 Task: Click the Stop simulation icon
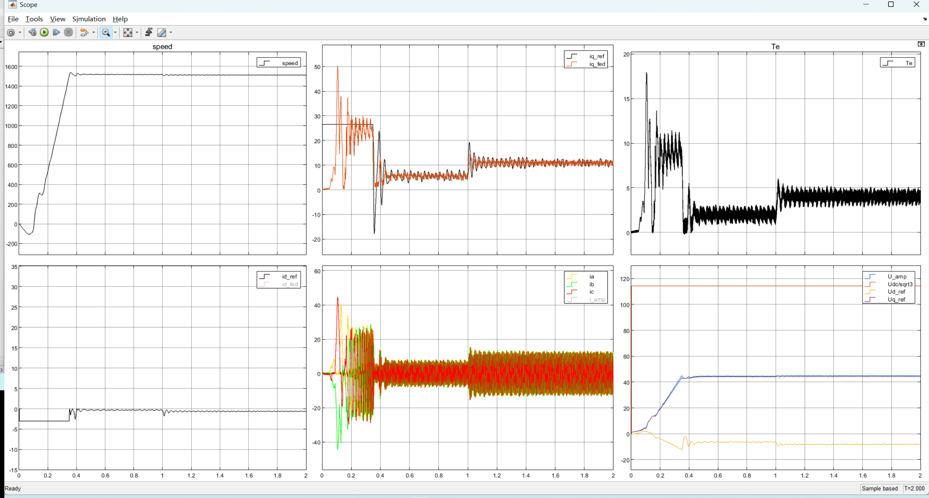click(68, 33)
